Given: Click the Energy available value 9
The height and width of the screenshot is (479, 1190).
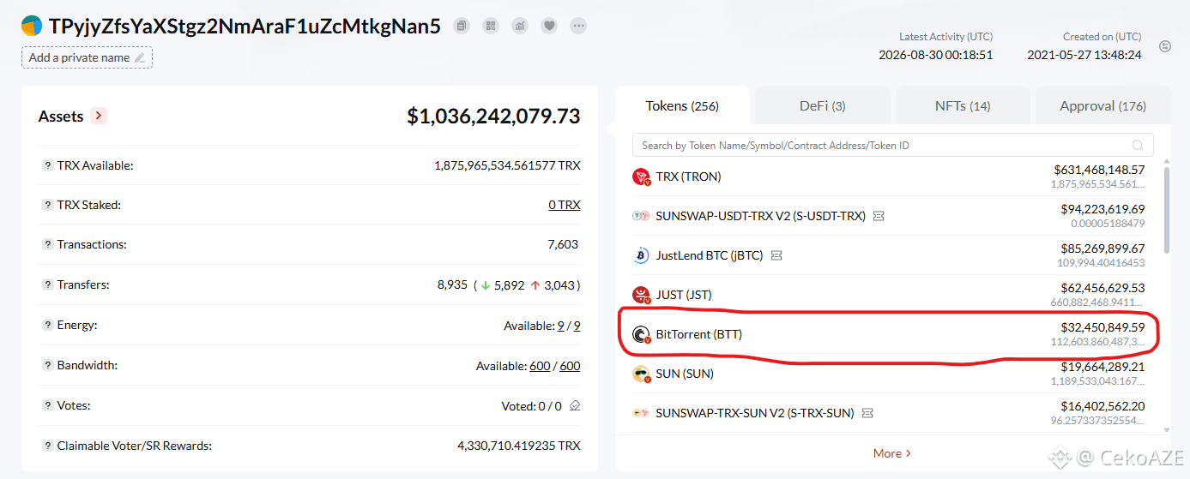Looking at the screenshot, I should [x=560, y=326].
